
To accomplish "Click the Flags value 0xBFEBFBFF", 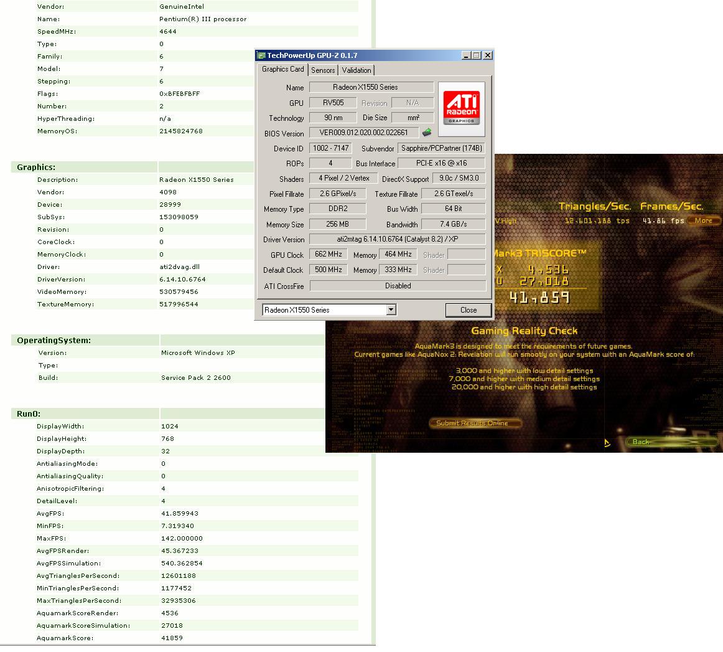I will coord(179,93).
